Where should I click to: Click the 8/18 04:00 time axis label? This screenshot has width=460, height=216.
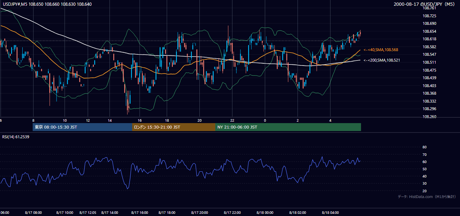click(x=330, y=213)
